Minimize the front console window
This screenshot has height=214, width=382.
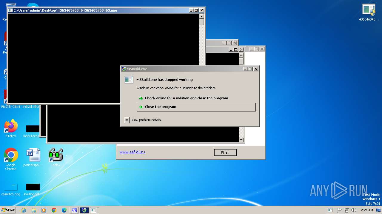pos(191,10)
